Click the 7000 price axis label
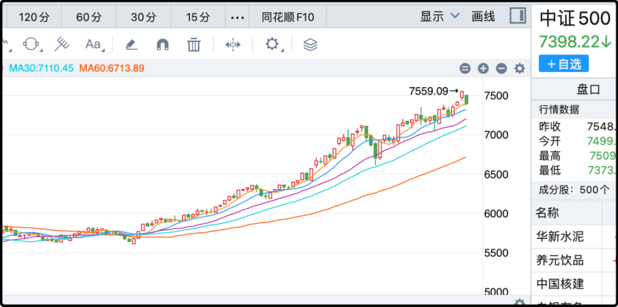Screen dimensions: 618x307 497,135
